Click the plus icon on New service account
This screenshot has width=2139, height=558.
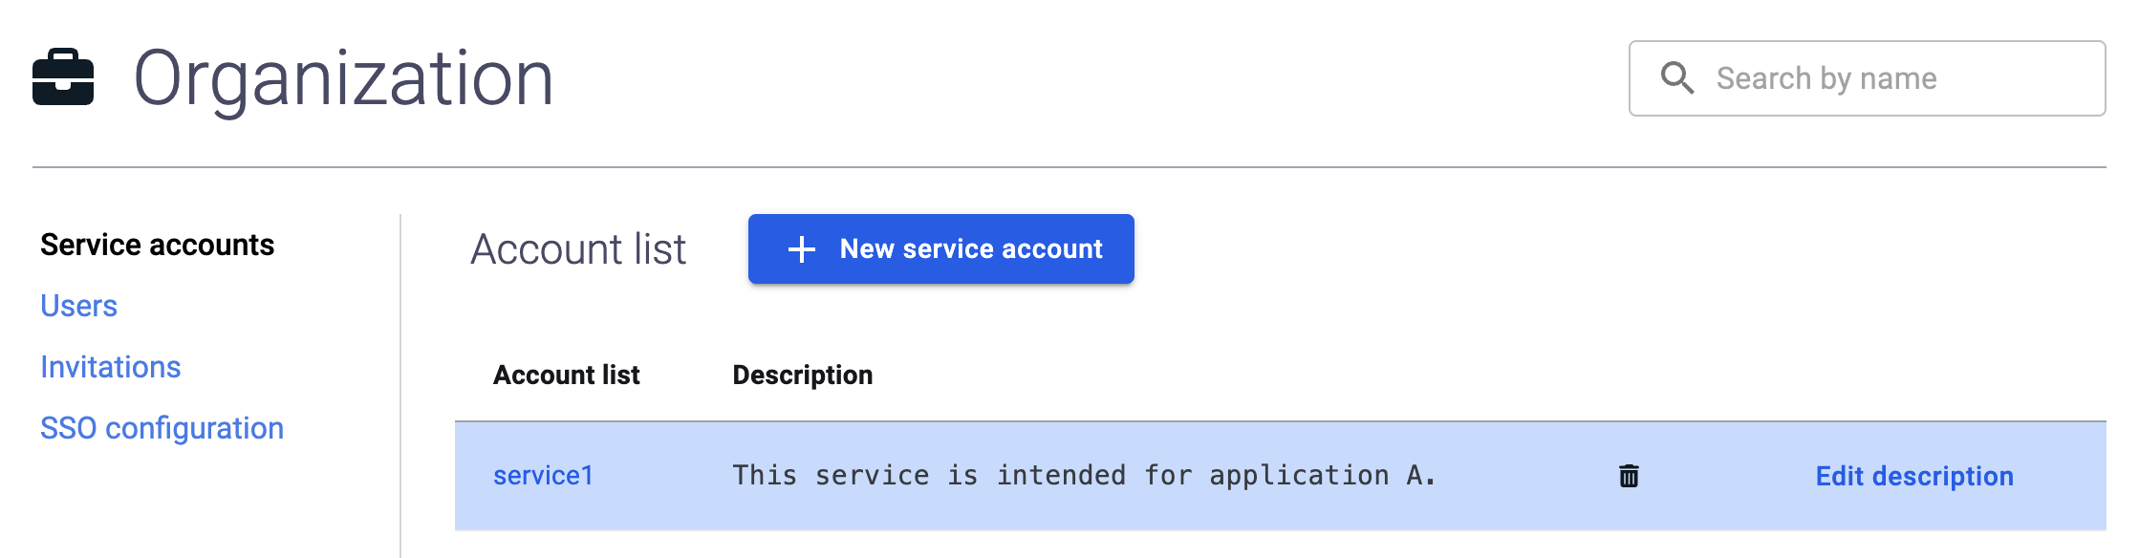coord(801,249)
